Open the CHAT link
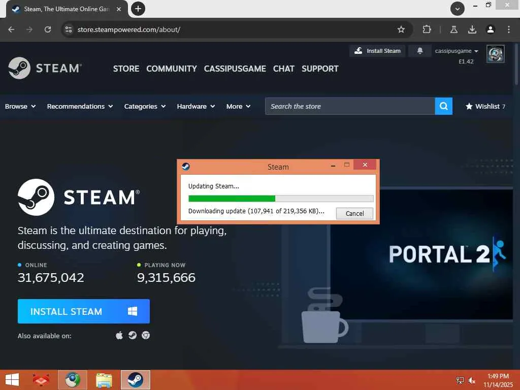This screenshot has height=390, width=520. (283, 69)
